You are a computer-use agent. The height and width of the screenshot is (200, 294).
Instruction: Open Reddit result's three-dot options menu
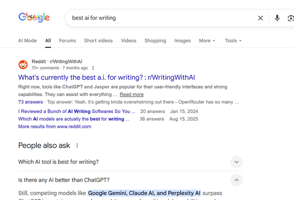(x=93, y=68)
